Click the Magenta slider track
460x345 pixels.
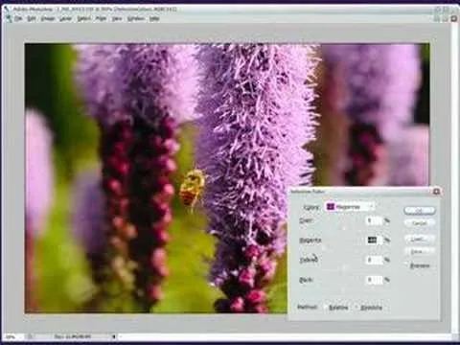(344, 248)
